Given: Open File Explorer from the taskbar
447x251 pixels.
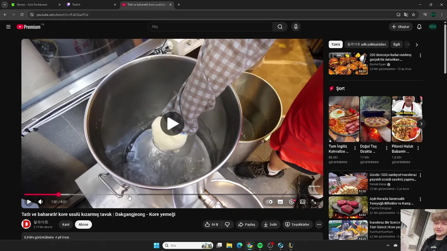Looking at the screenshot, I should (229, 245).
